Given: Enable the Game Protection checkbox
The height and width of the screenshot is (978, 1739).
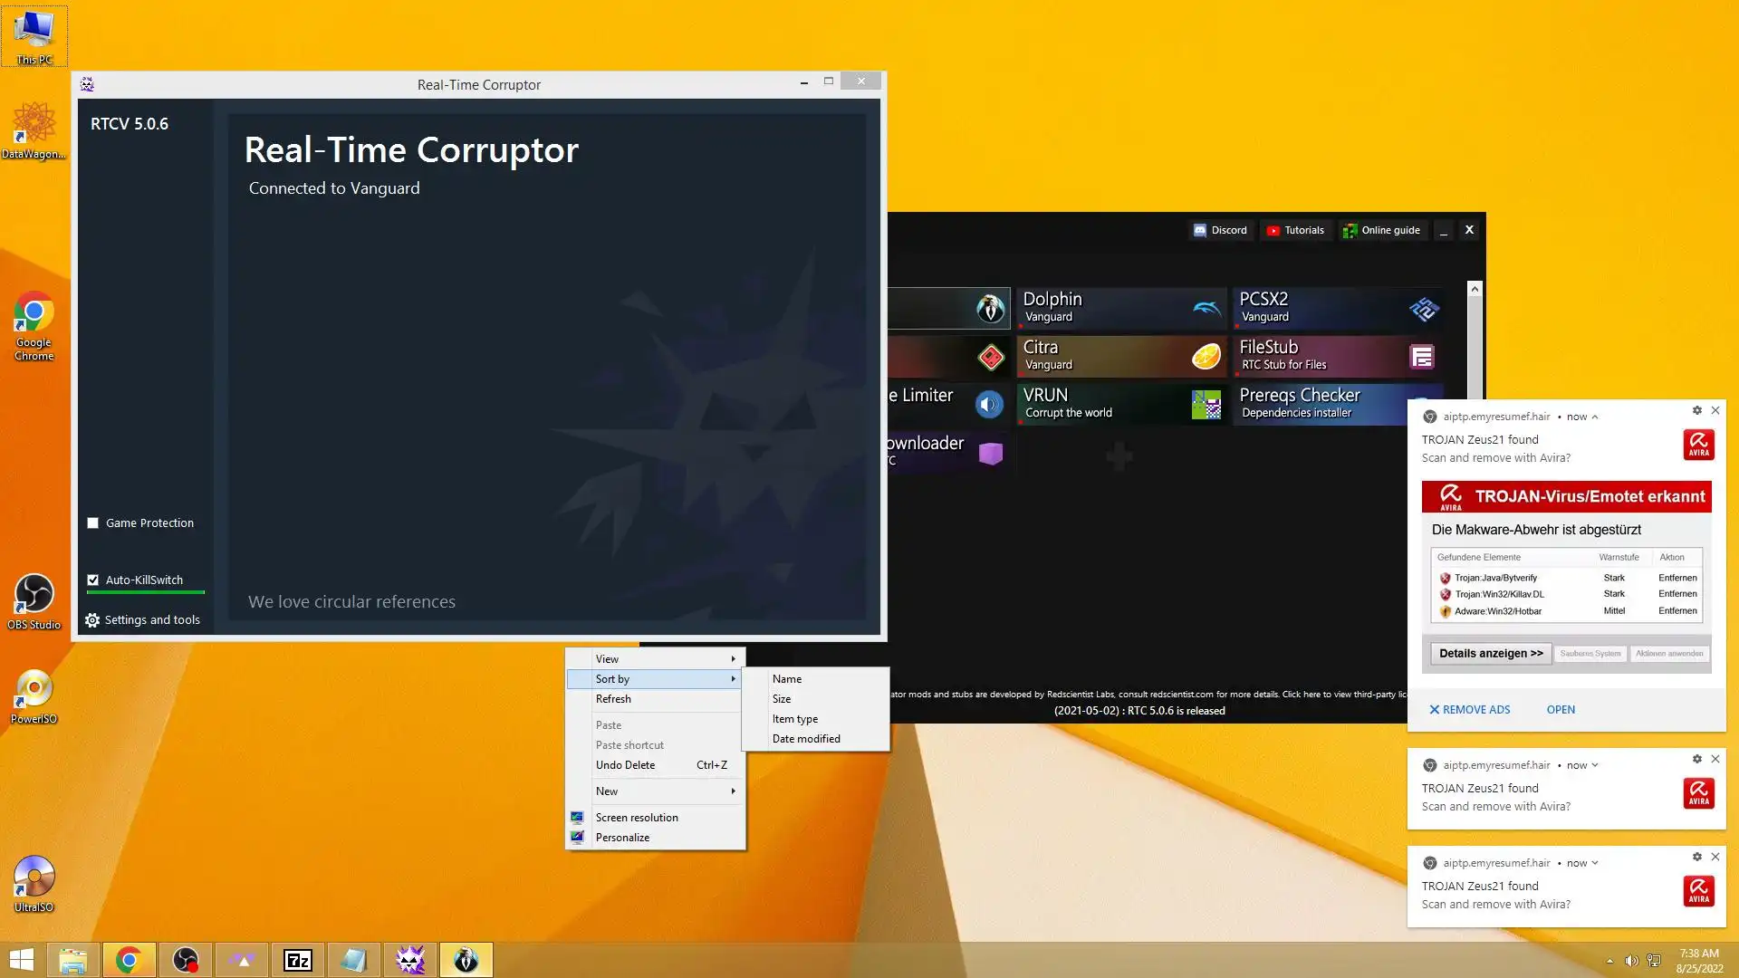Looking at the screenshot, I should 93,523.
